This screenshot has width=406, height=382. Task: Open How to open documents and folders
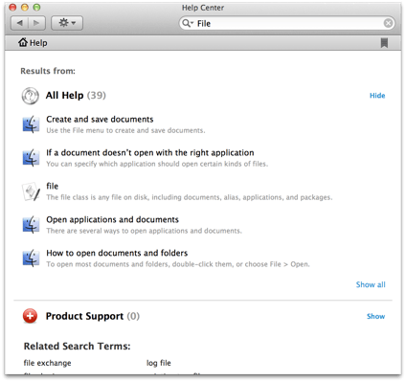point(117,253)
